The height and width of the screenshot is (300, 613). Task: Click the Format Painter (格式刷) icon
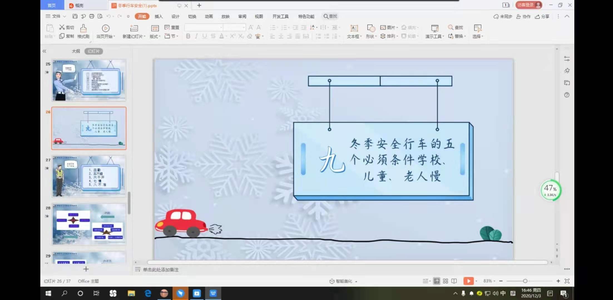(83, 28)
